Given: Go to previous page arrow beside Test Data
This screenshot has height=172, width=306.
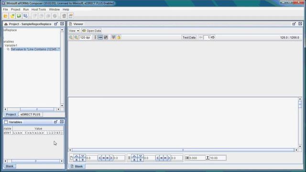Looking at the screenshot, I should [201, 37].
